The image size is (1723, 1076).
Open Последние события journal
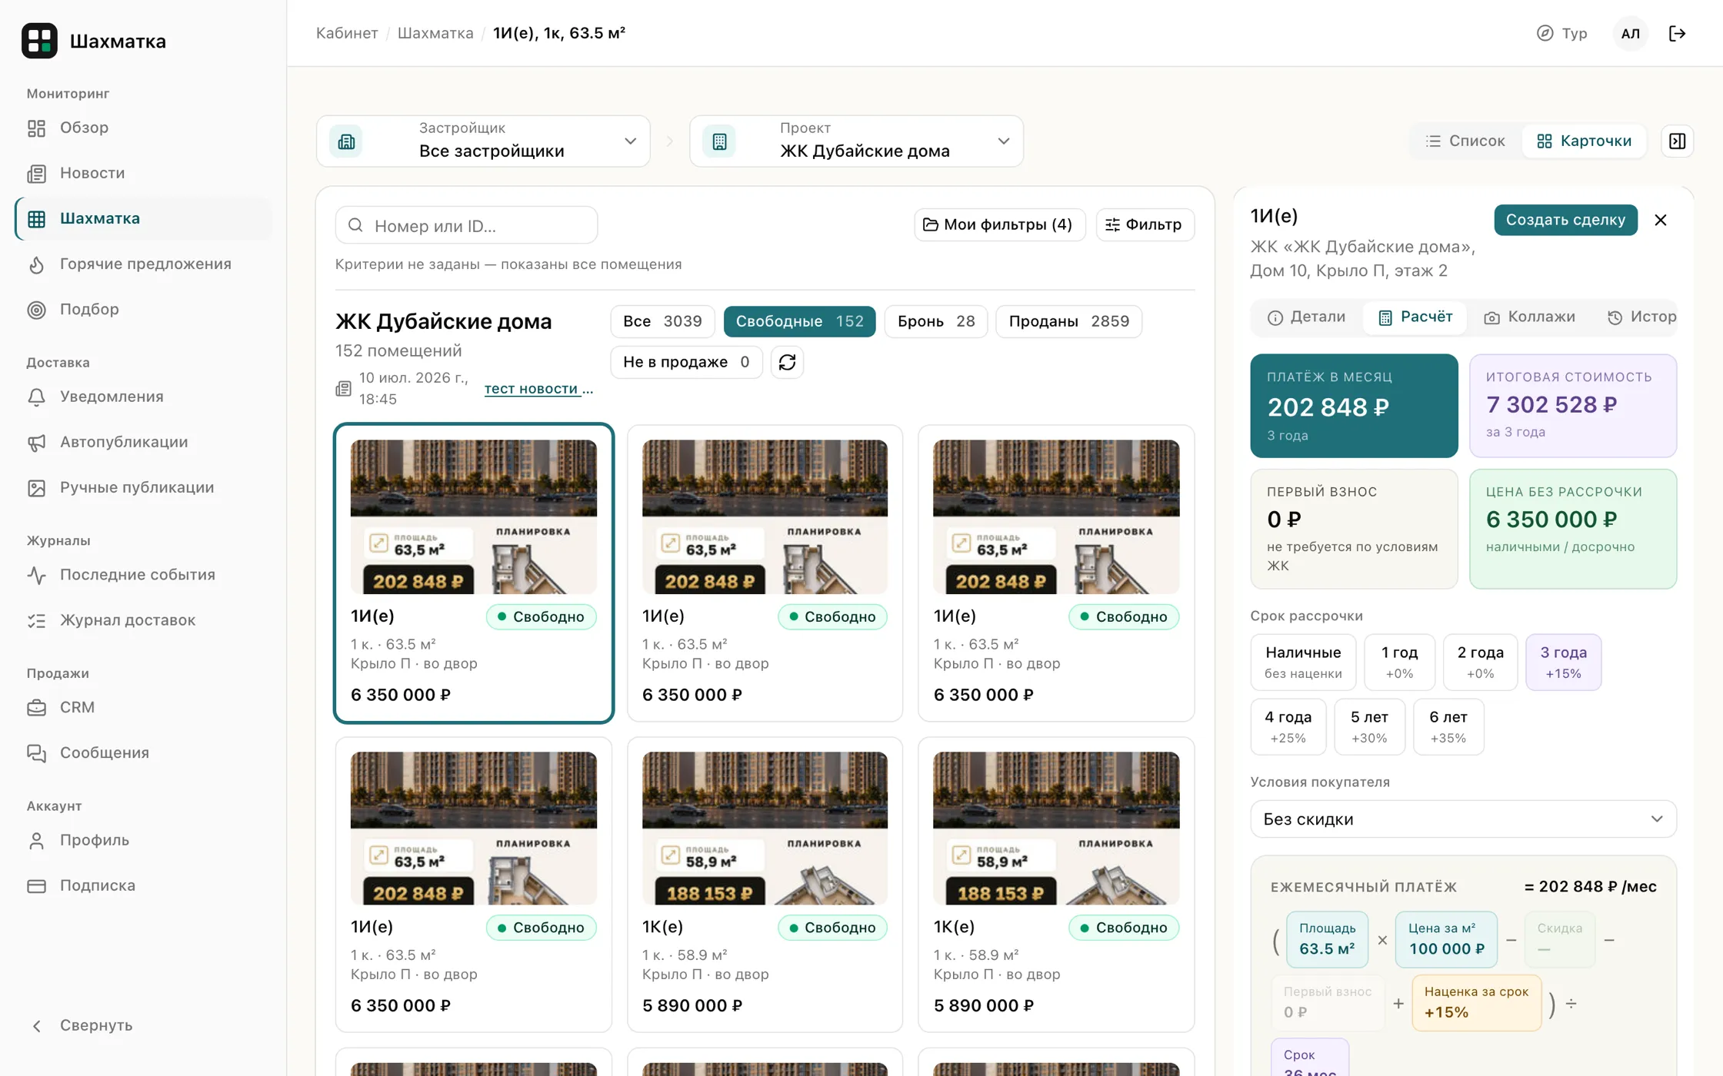[144, 575]
